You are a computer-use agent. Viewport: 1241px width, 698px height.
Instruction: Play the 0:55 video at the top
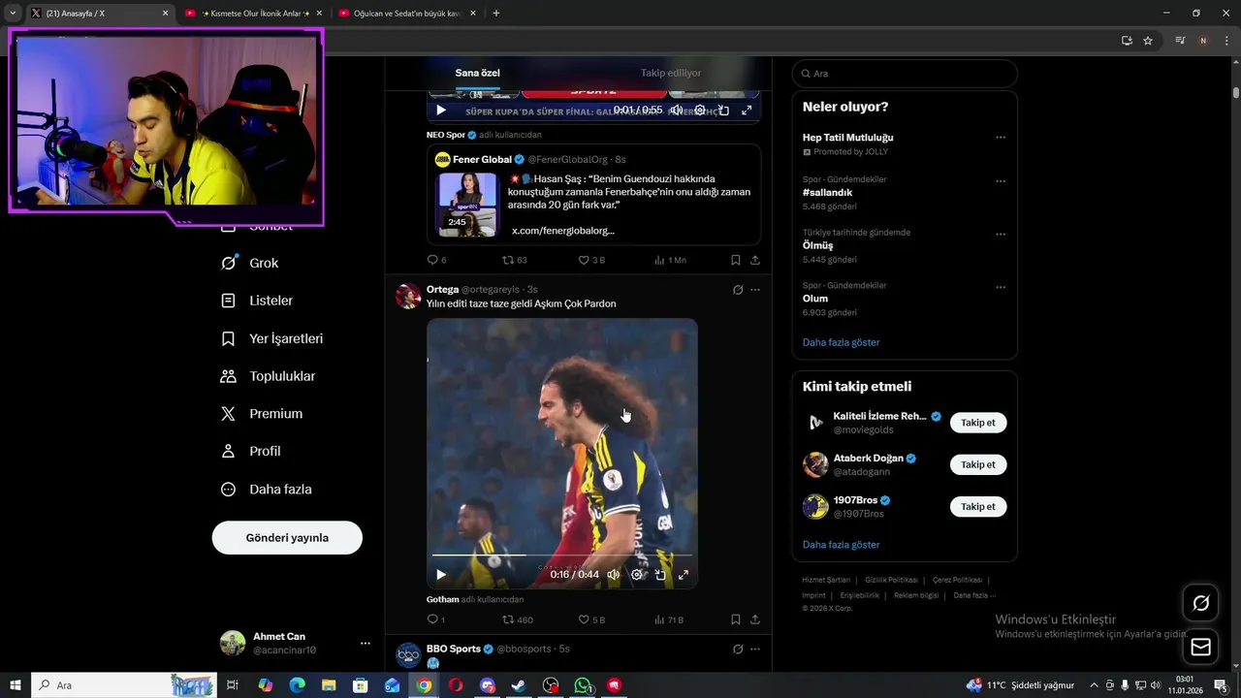(440, 110)
